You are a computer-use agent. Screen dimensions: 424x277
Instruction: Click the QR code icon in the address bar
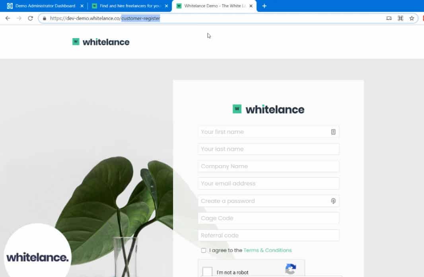[x=400, y=18]
